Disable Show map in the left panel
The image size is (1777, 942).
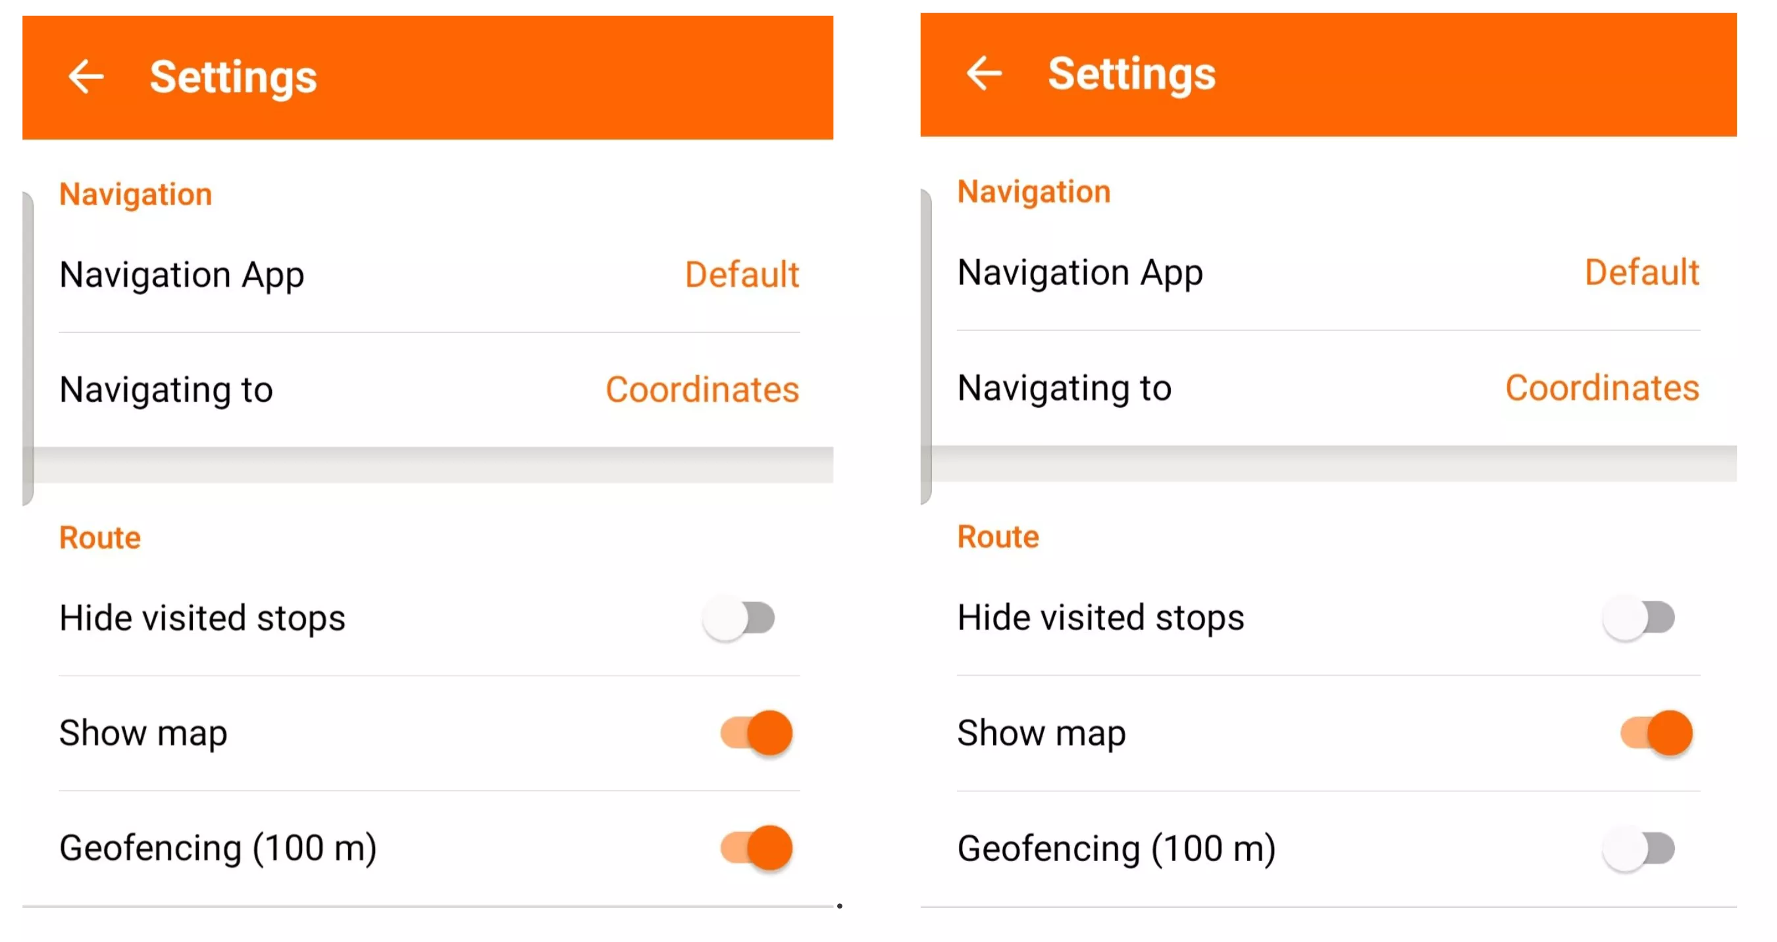(x=756, y=733)
